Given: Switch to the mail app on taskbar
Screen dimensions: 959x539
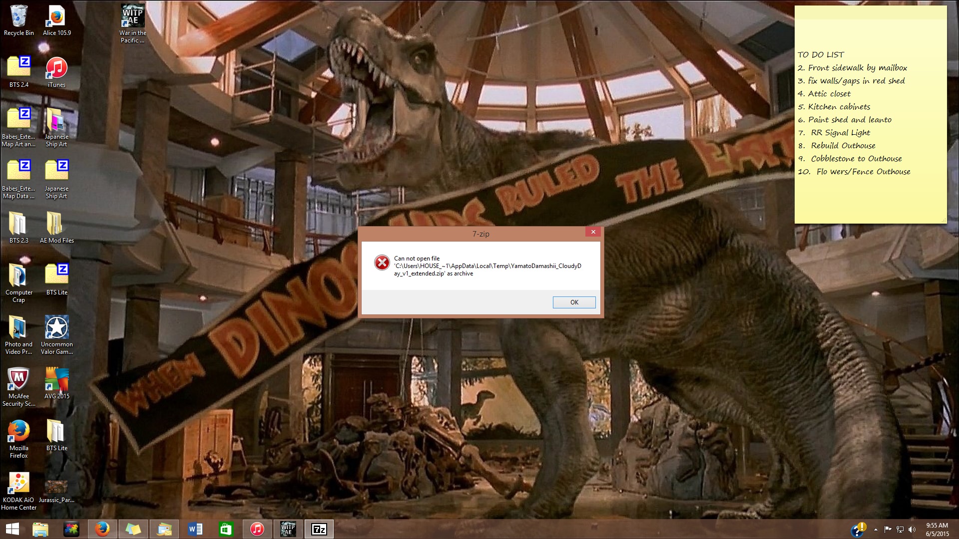Looking at the screenshot, I should (x=164, y=529).
